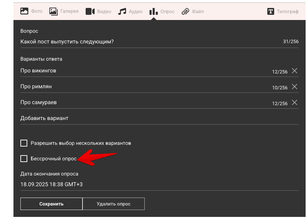Screen dimensions: 307x220
Task: Enable 'Разрешить выбор нескольких вариантов' checkbox
Action: coord(24,143)
